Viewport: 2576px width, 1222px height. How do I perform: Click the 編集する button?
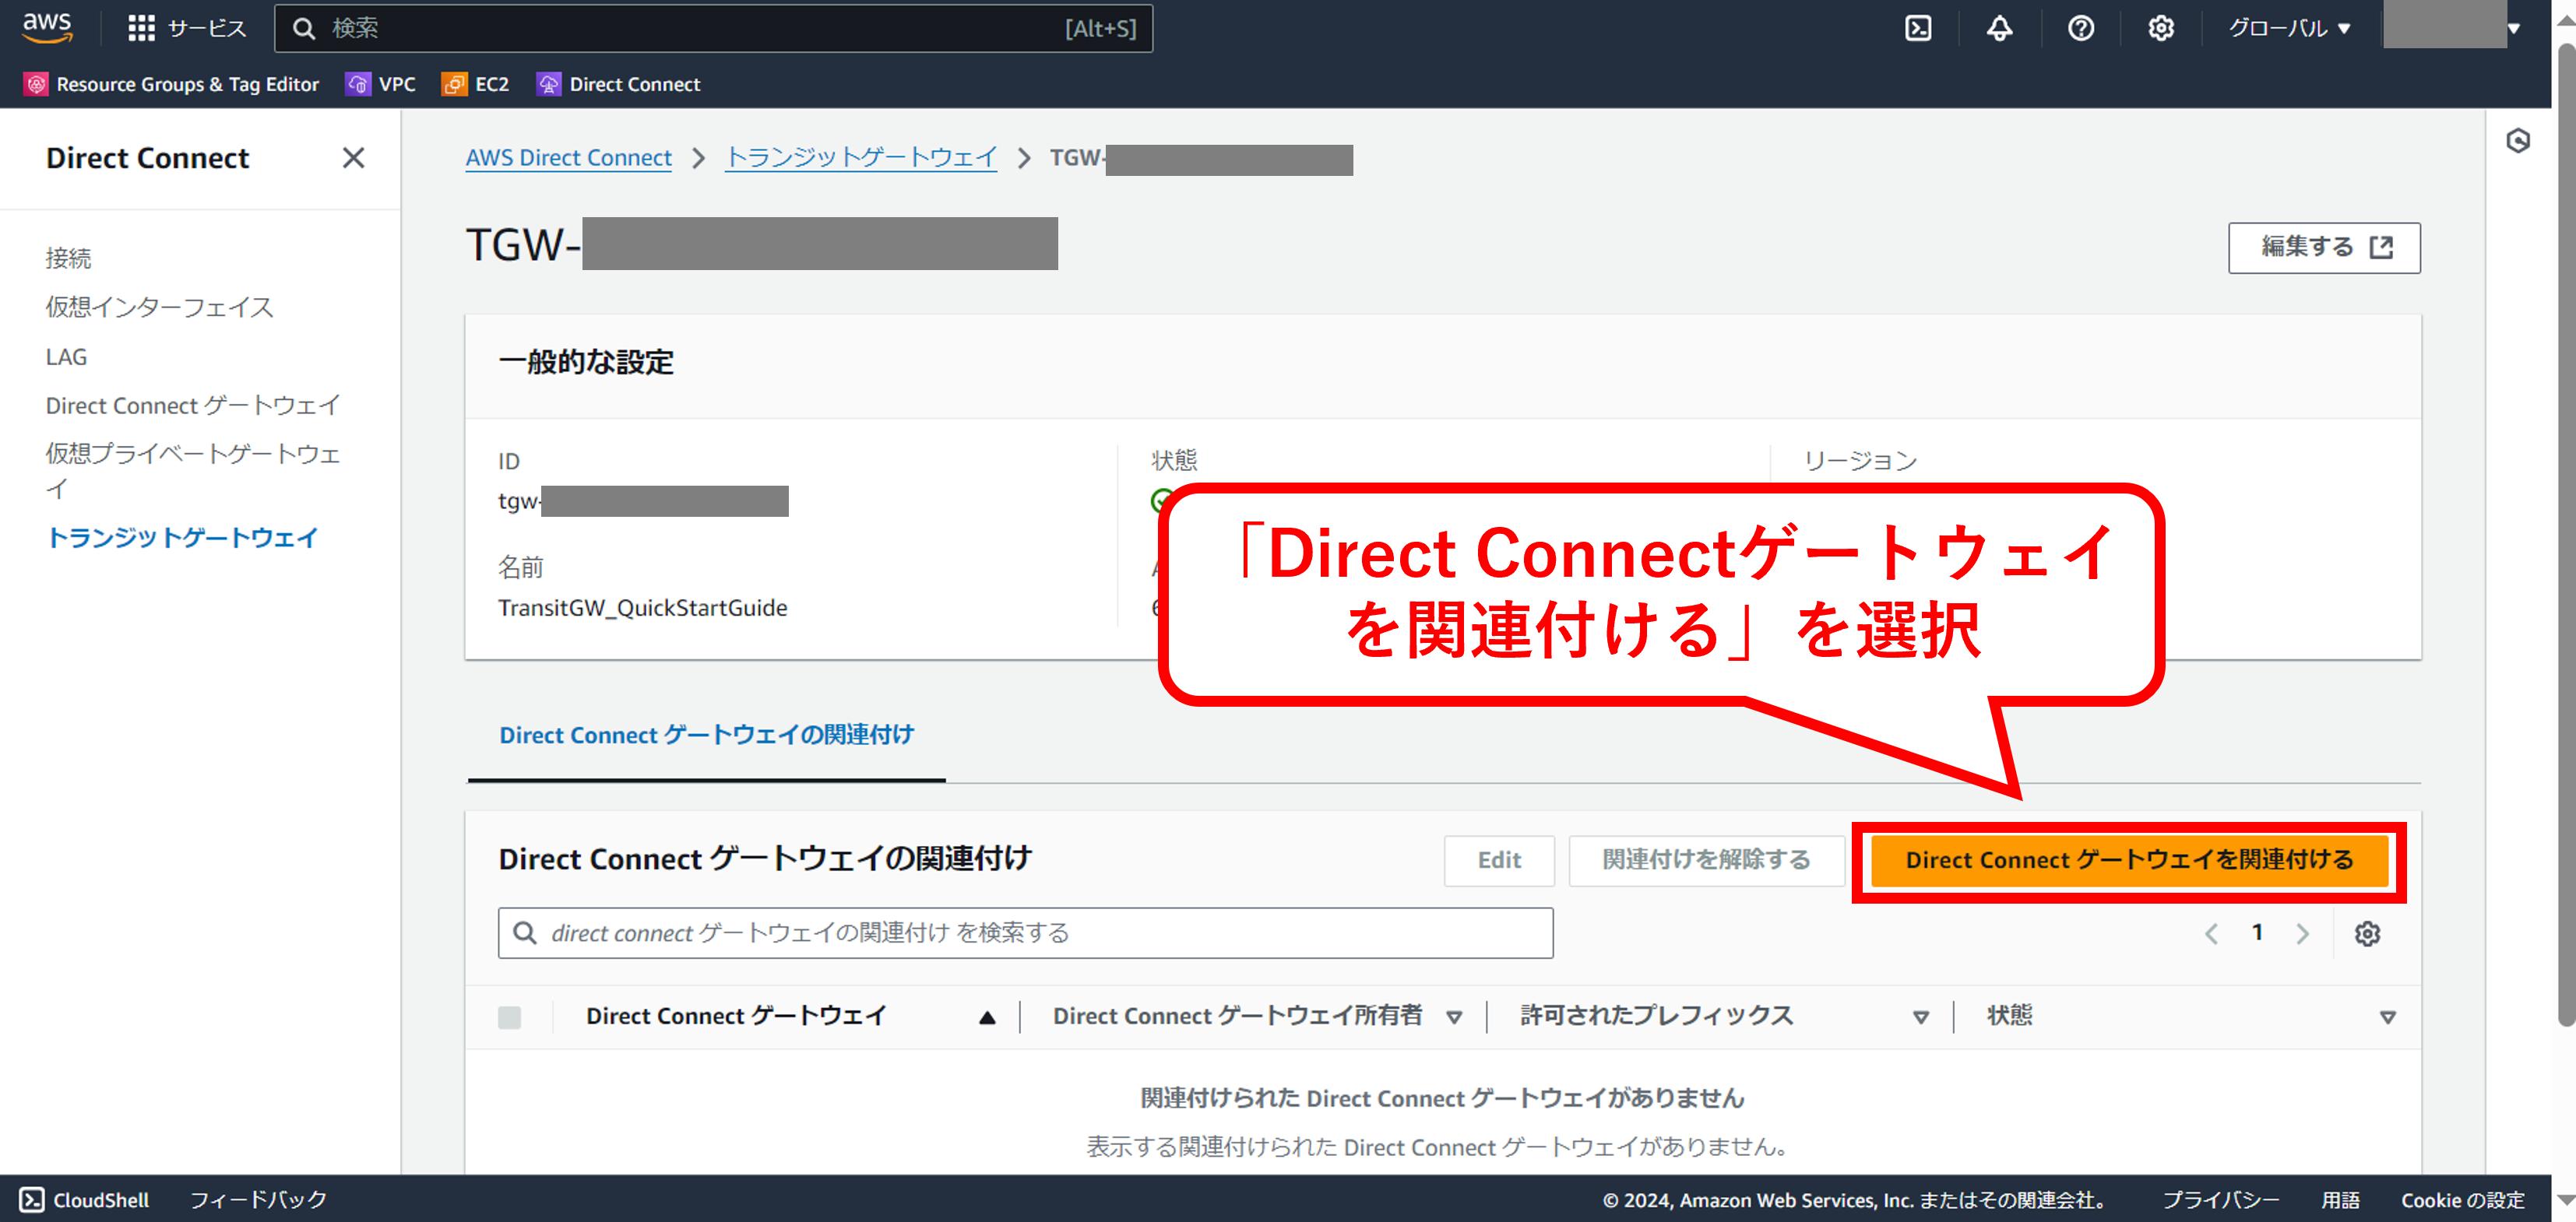click(x=2323, y=248)
